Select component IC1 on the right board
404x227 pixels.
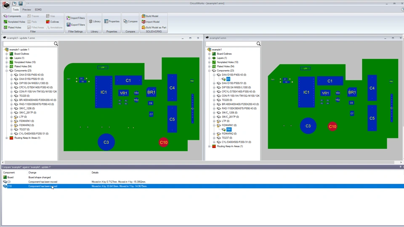tap(306, 92)
